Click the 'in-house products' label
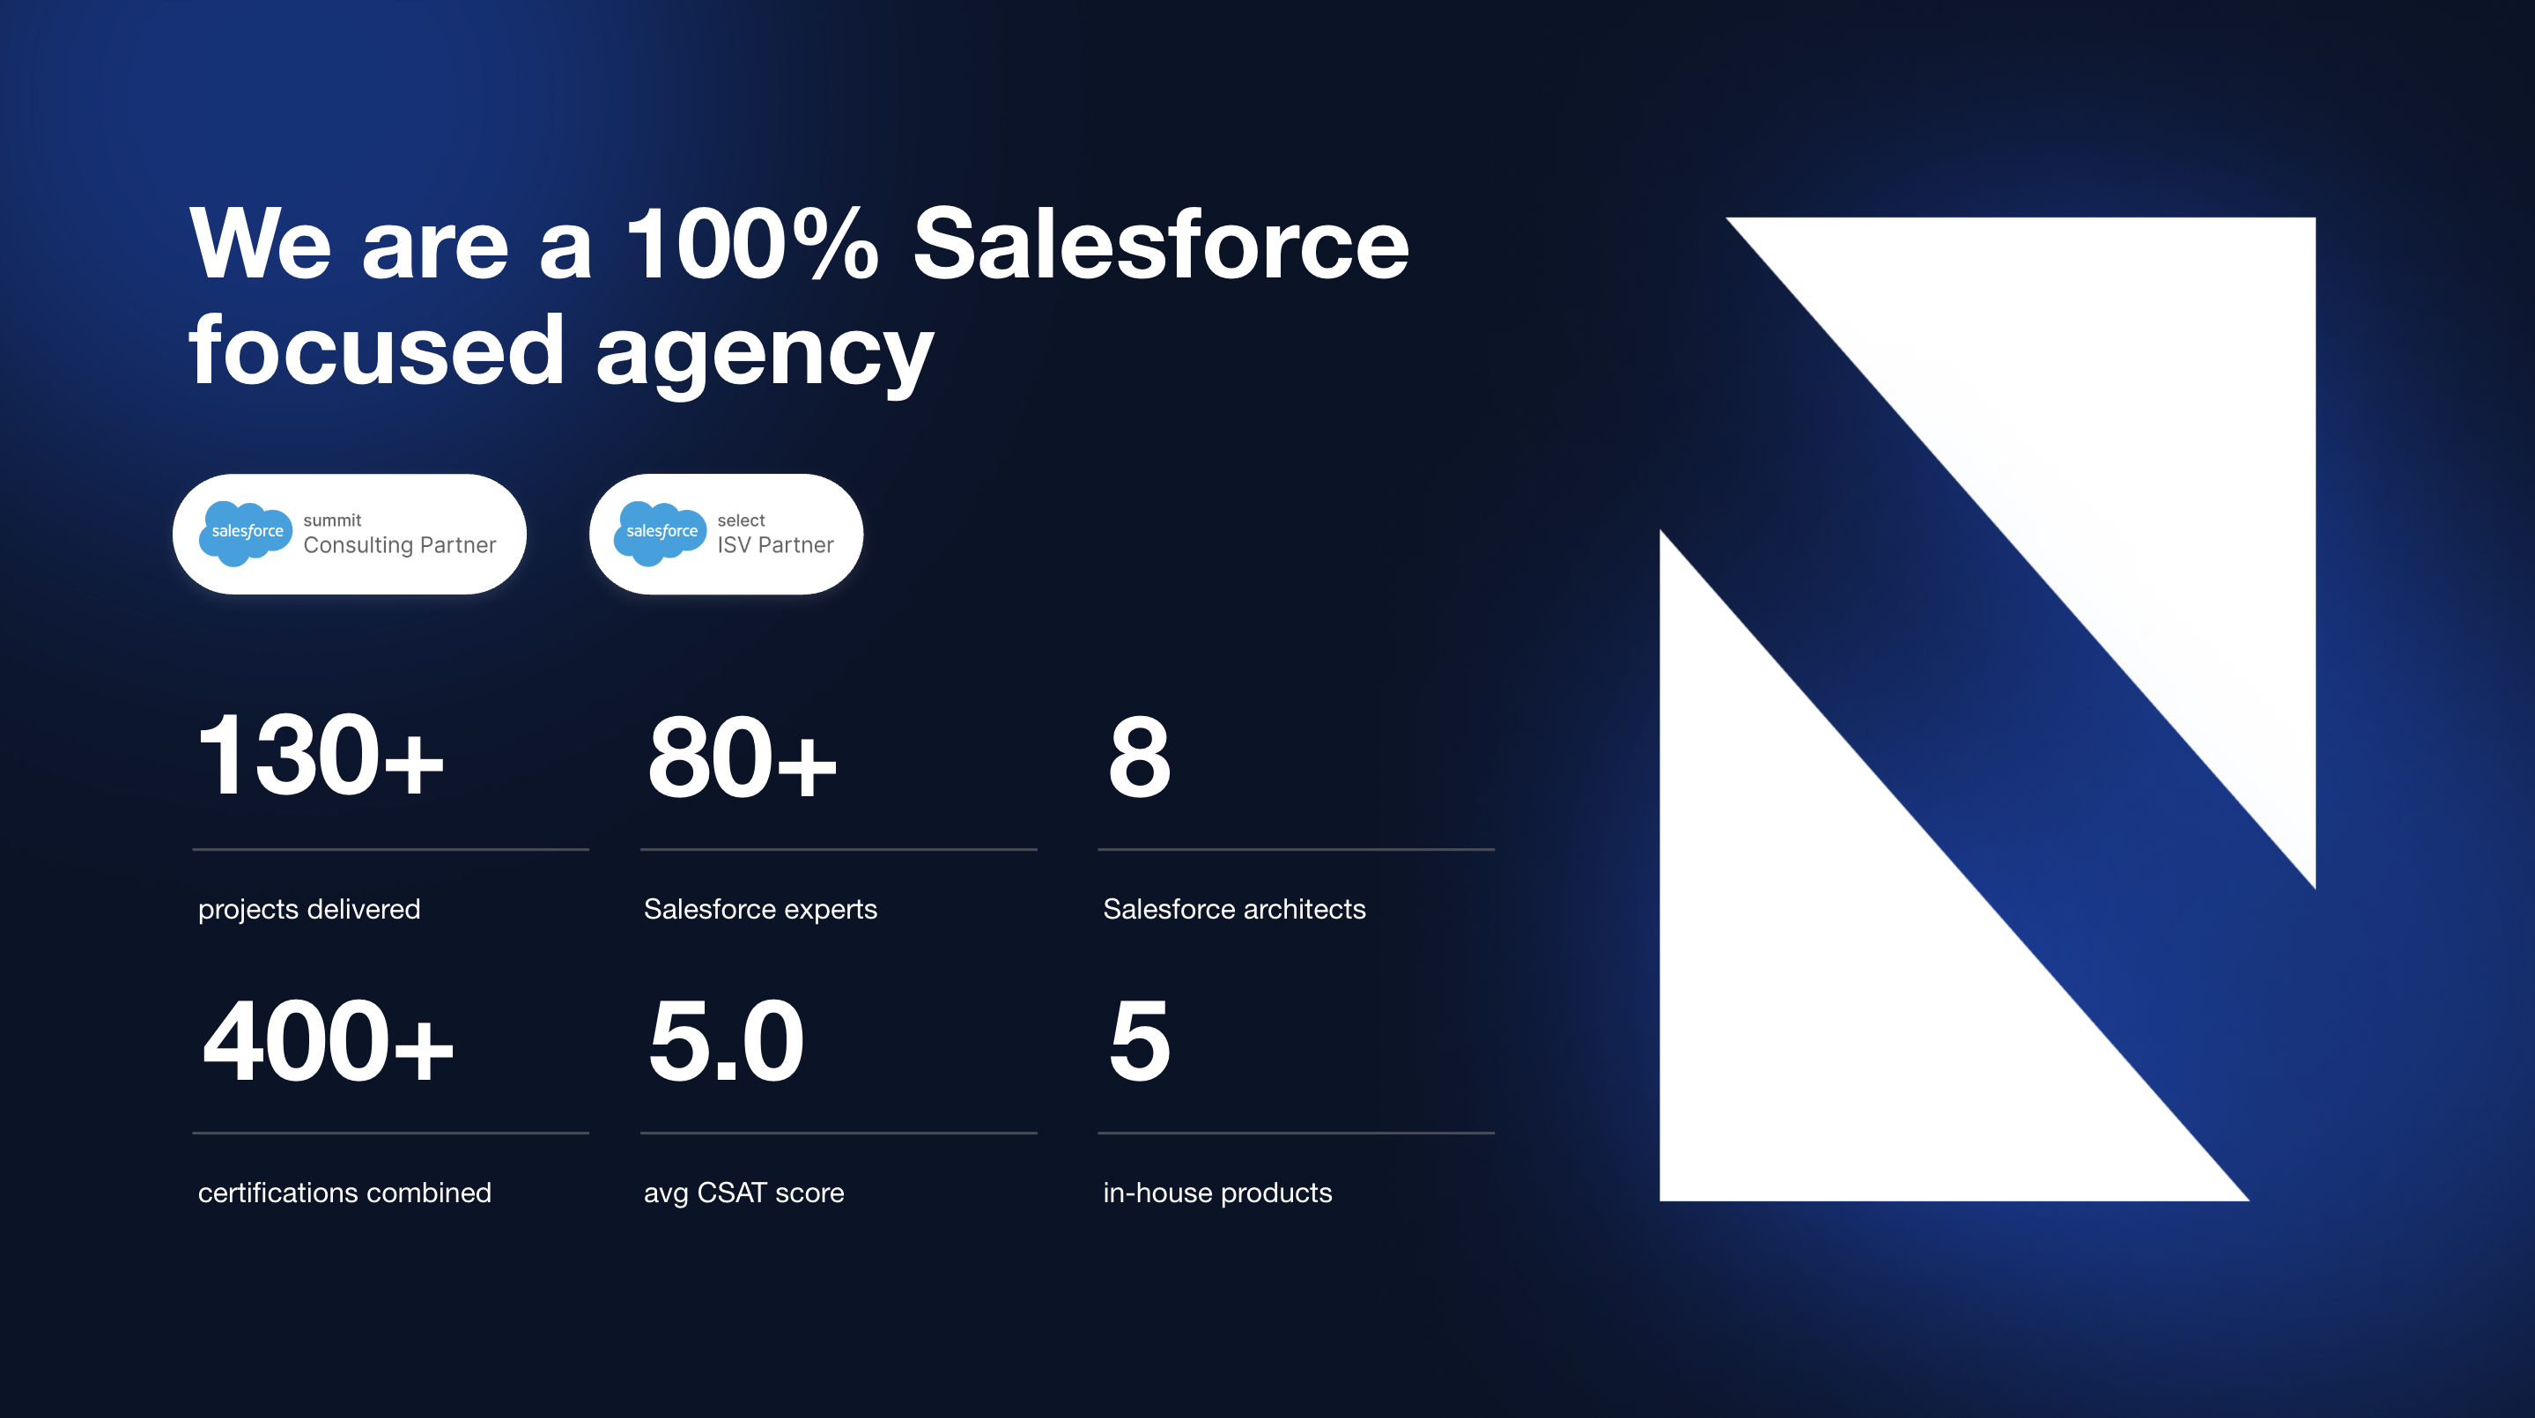 (1217, 1193)
